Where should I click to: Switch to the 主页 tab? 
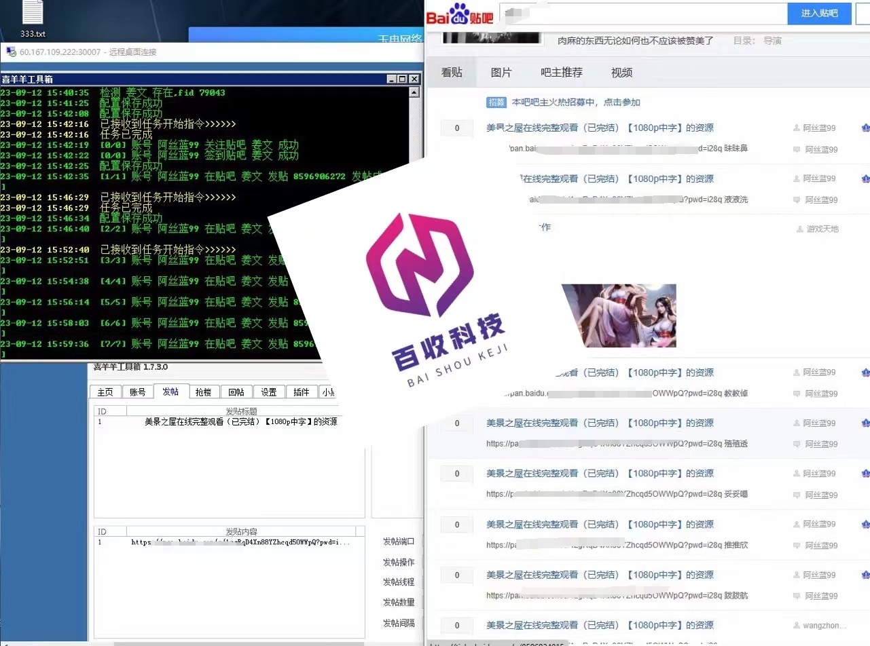coord(105,392)
